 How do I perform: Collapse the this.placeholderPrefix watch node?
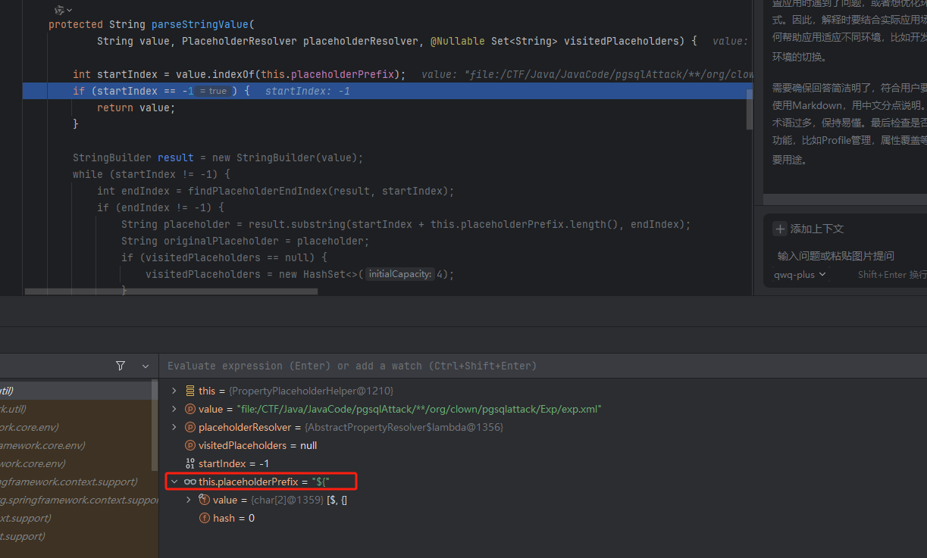click(x=174, y=482)
